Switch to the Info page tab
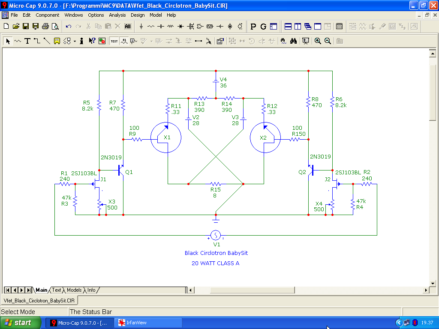The image size is (439, 329). pyautogui.click(x=91, y=290)
